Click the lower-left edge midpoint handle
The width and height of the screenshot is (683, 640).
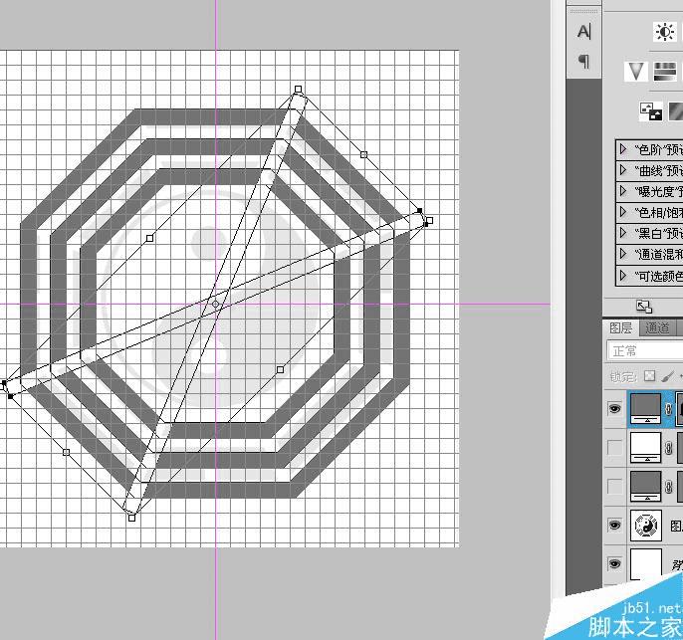click(x=66, y=452)
